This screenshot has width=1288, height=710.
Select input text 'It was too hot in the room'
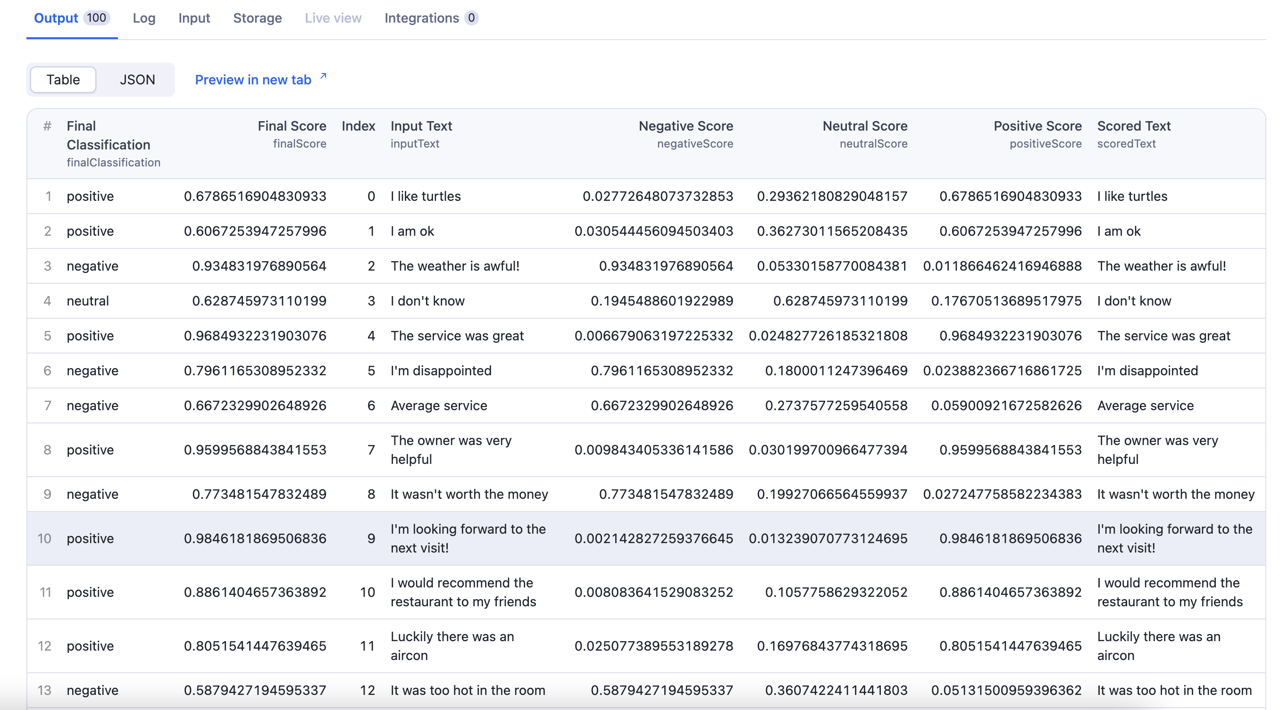[x=468, y=691]
